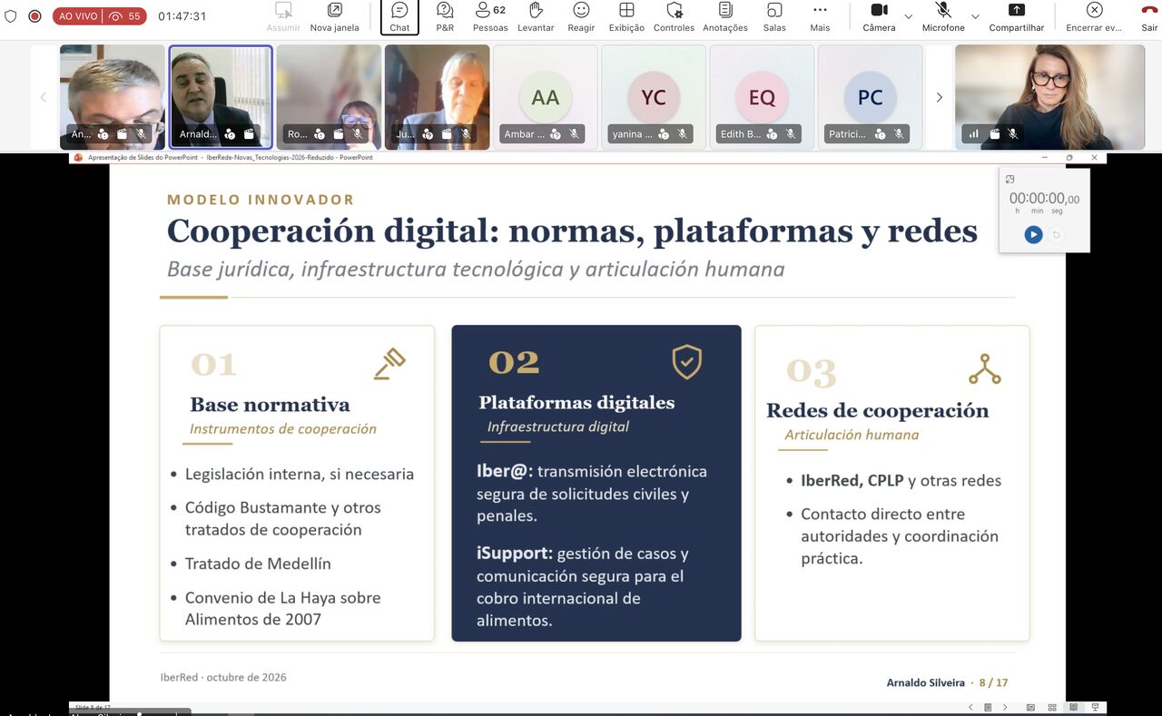Click the meeting timer 01:47:31
This screenshot has height=716, width=1162.
coord(182,16)
